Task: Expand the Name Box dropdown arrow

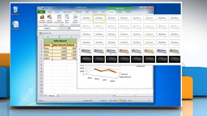Action: [58, 28]
